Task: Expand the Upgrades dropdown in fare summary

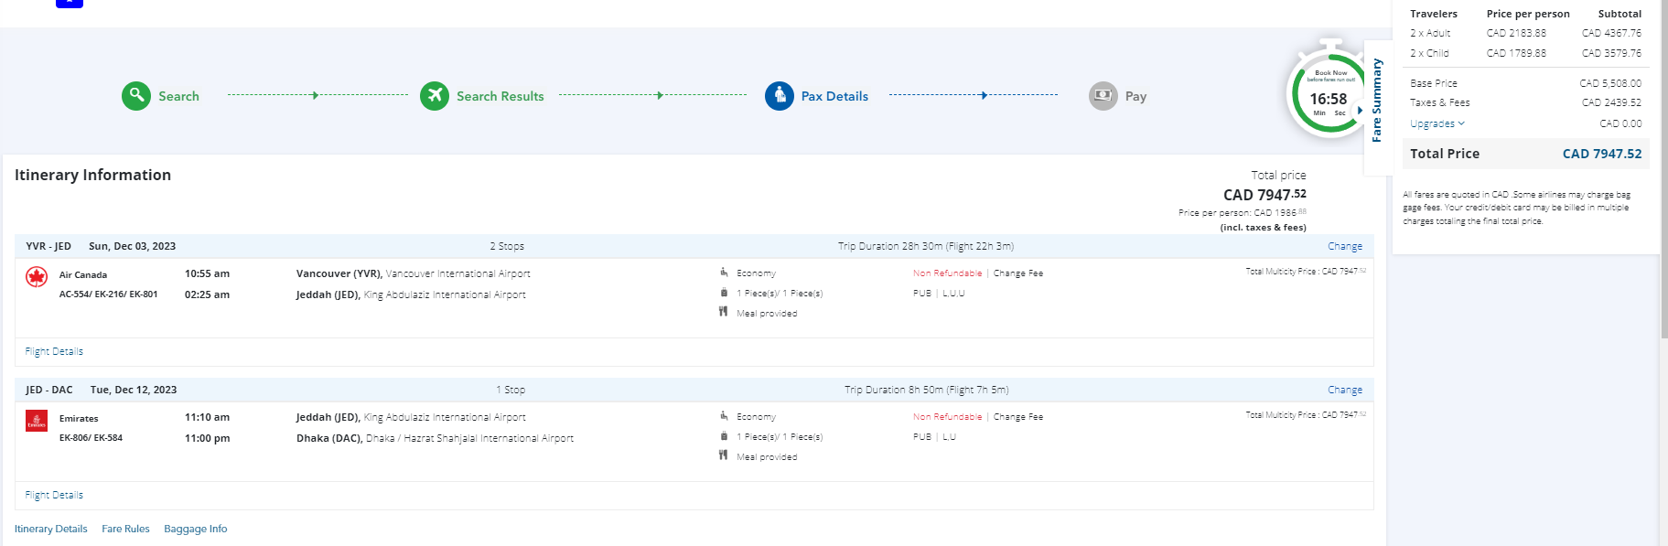Action: click(1437, 123)
